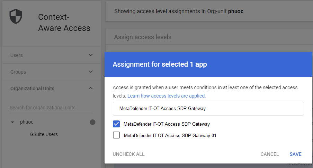Click the gray status dot beside phuoc
This screenshot has height=168, width=313.
point(92,122)
